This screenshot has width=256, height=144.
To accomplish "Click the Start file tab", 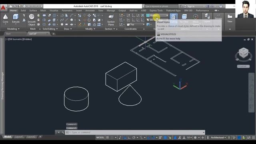I will point(8,34).
